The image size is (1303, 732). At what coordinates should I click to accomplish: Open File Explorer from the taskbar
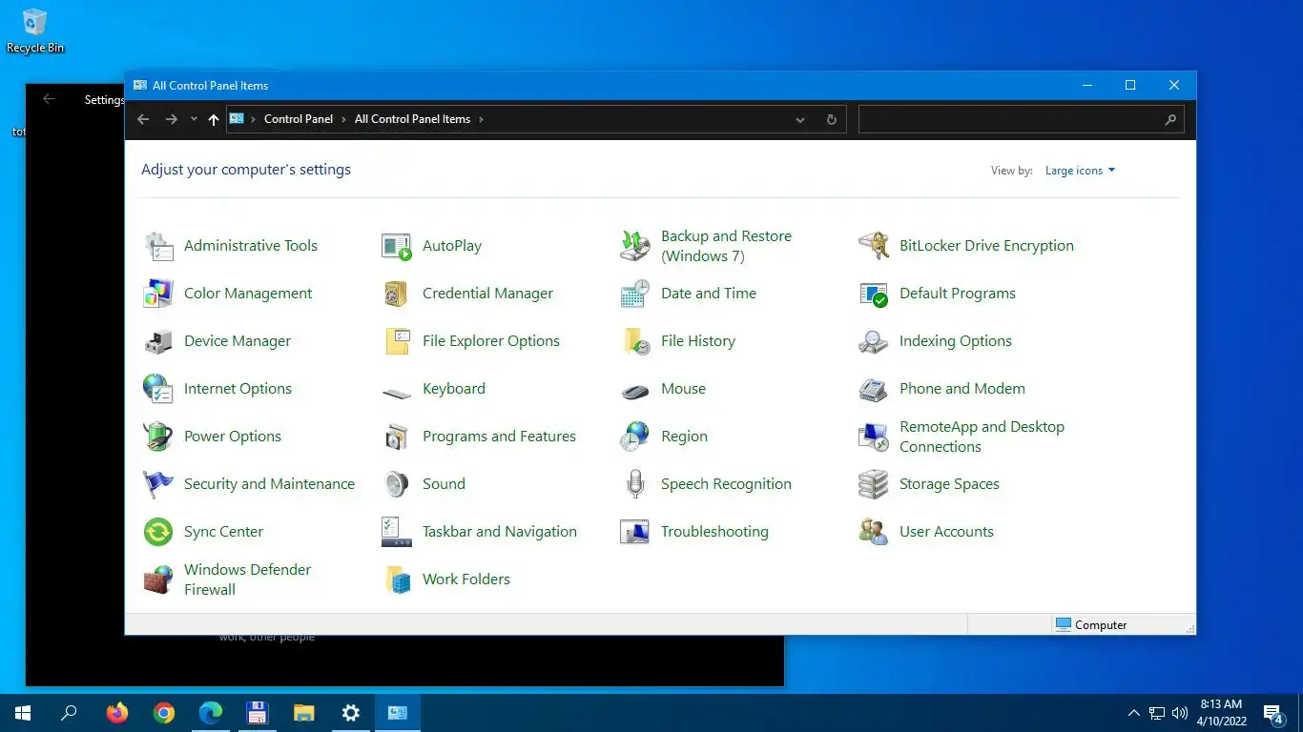click(x=304, y=713)
